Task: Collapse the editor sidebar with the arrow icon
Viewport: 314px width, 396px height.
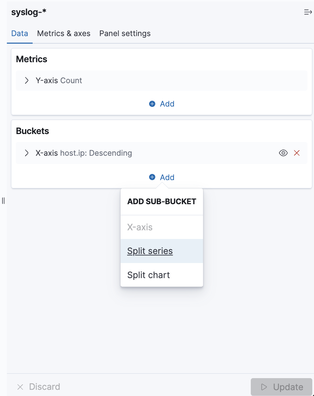Action: tap(307, 12)
